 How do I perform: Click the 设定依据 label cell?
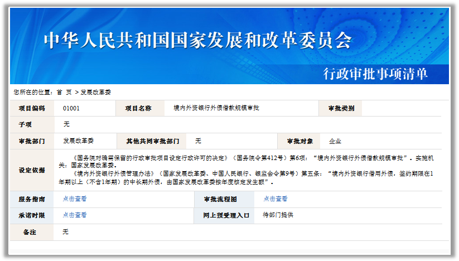pyautogui.click(x=32, y=170)
